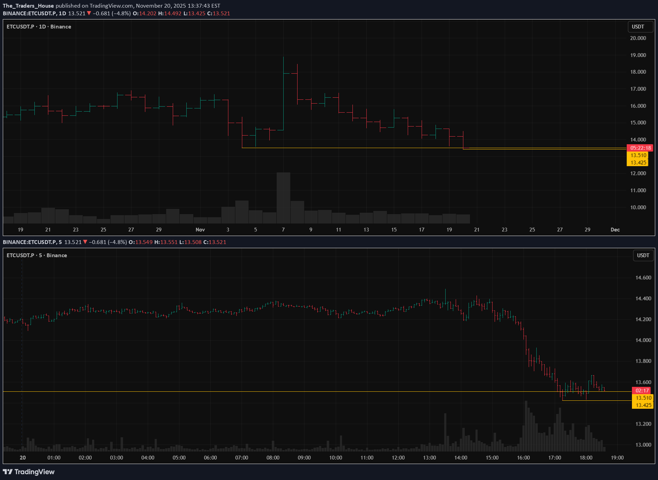658x480 pixels.
Task: Click the Dec label on the daily time axis
Action: [x=615, y=230]
